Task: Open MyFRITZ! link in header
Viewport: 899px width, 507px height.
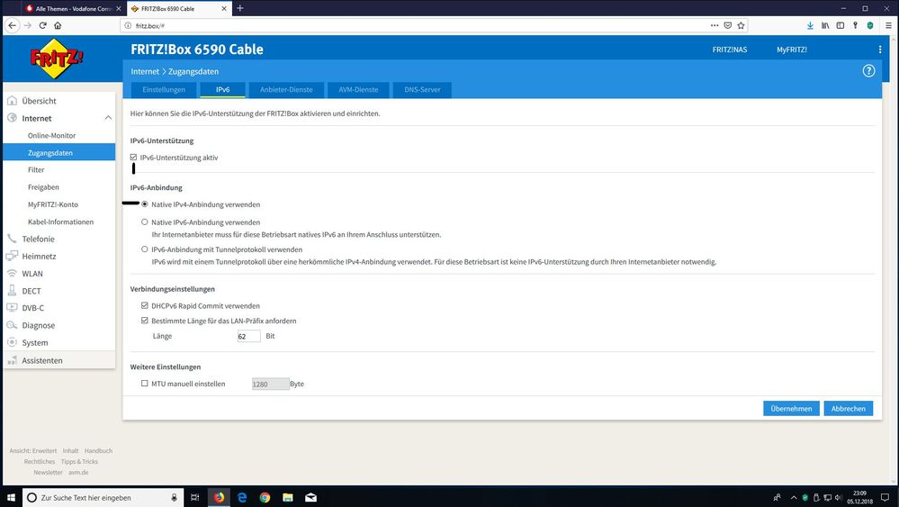Action: tap(792, 50)
